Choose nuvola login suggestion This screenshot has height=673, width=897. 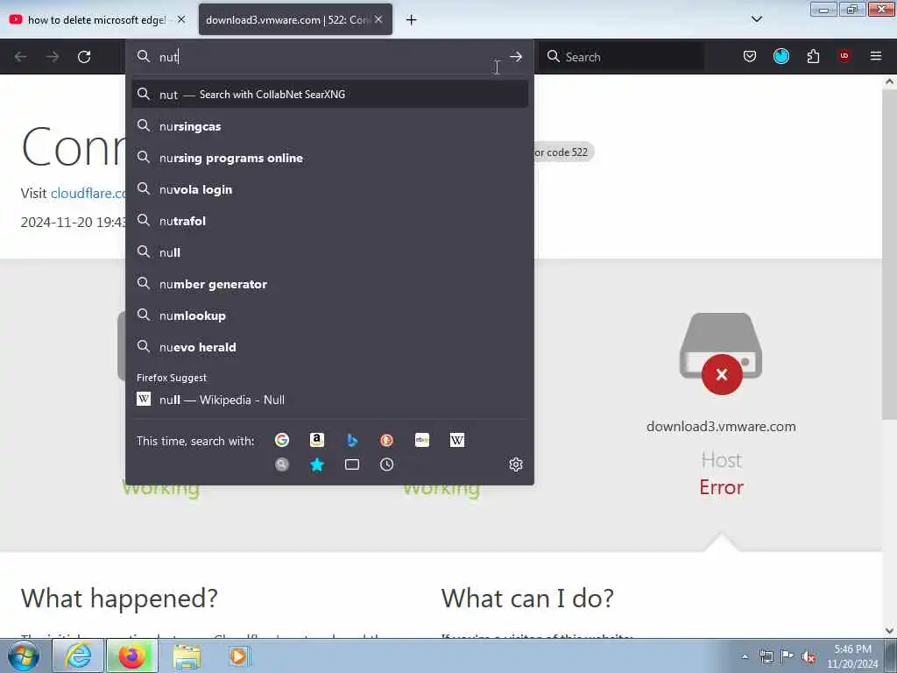pyautogui.click(x=330, y=189)
